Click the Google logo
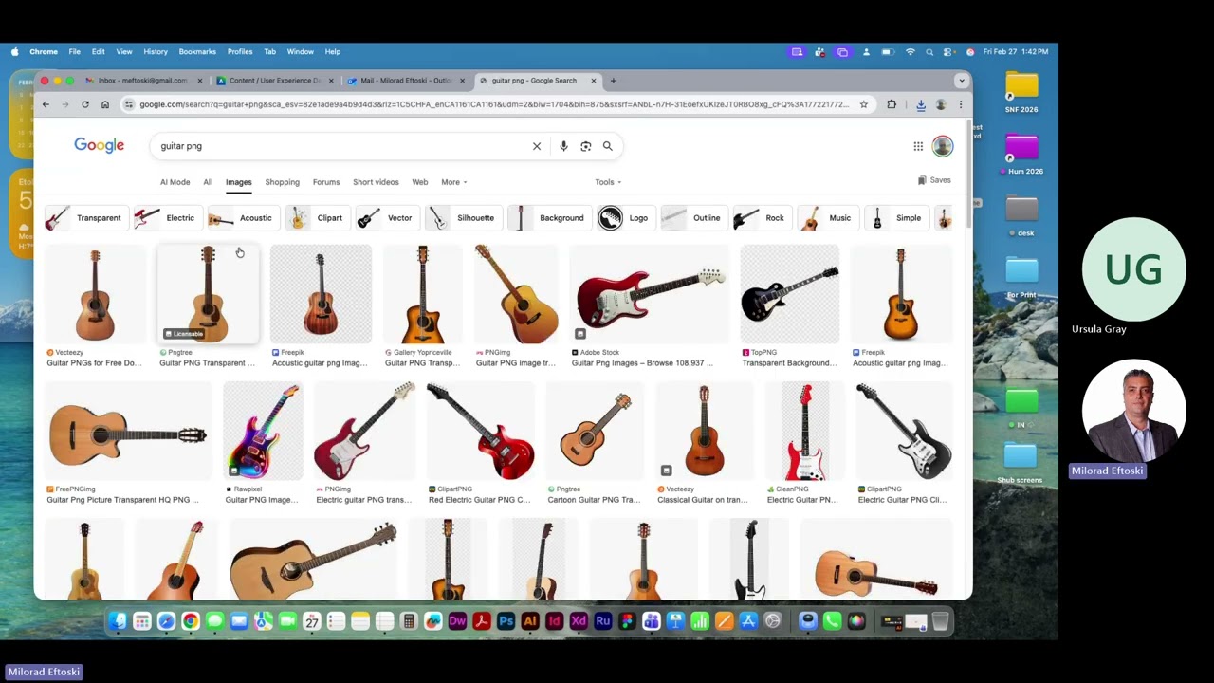 point(100,145)
